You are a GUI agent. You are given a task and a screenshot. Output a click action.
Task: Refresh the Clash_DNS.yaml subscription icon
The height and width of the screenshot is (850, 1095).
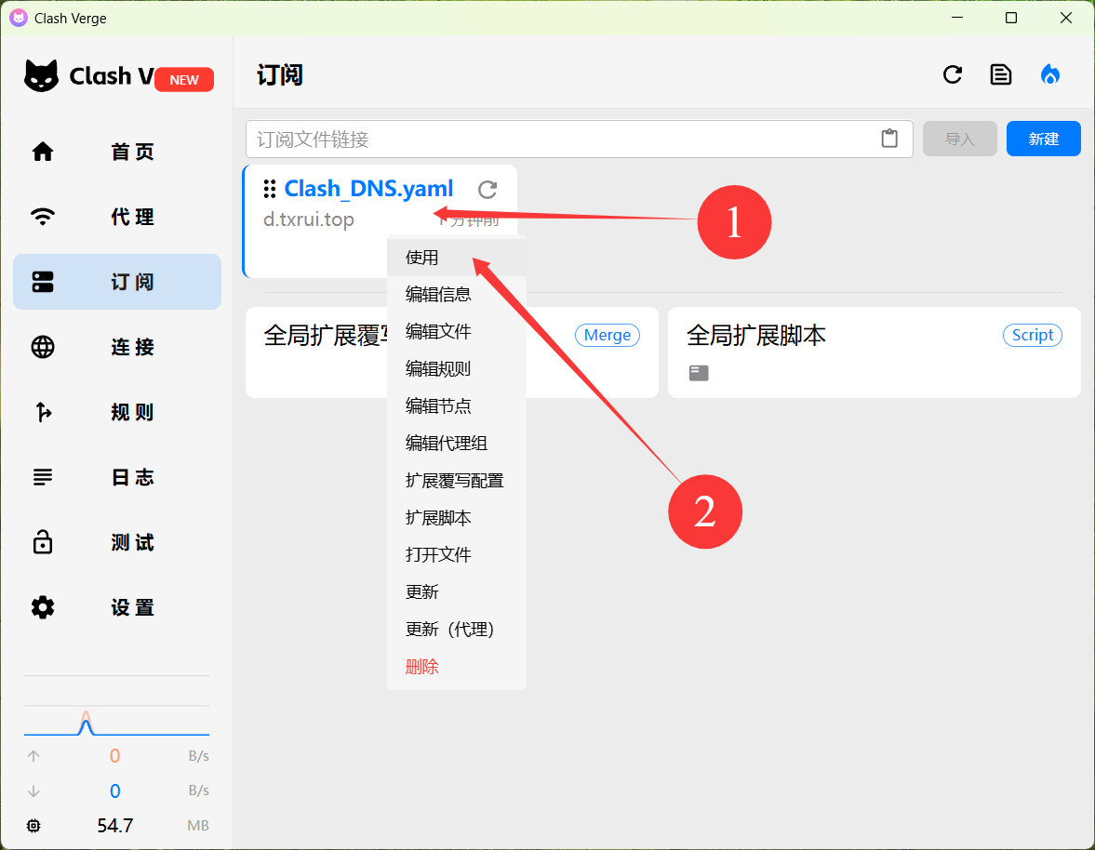tap(487, 190)
